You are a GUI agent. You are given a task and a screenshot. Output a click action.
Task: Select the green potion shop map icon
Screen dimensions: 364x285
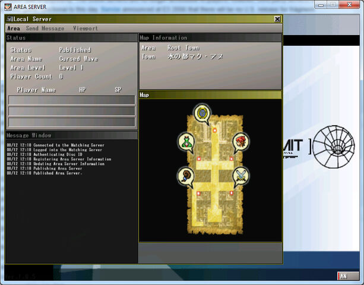tap(186, 142)
